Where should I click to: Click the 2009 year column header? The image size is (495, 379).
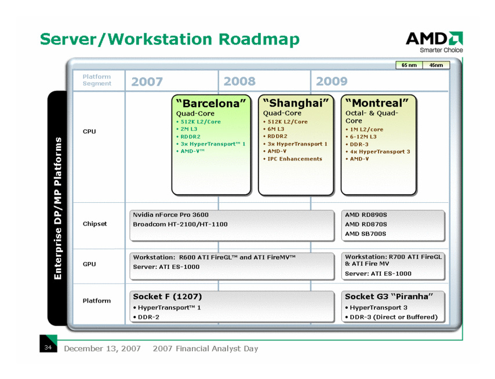pos(332,81)
